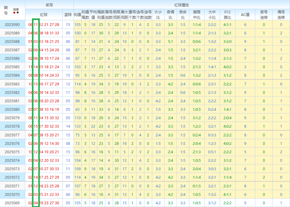Click blue ball 13 in issue 2025085
290x207 pixels.
68,67
